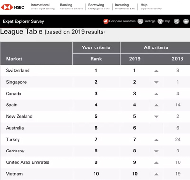This screenshot has height=180, width=190.
Task: Open the Banking menu
Action: pyautogui.click(x=71, y=7)
